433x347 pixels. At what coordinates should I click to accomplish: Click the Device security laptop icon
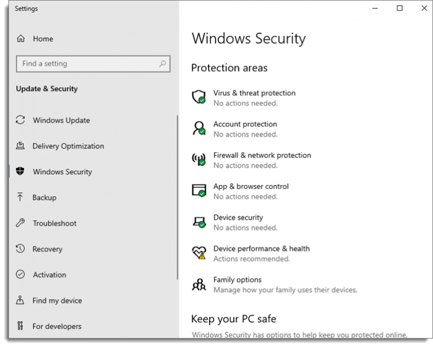point(199,222)
